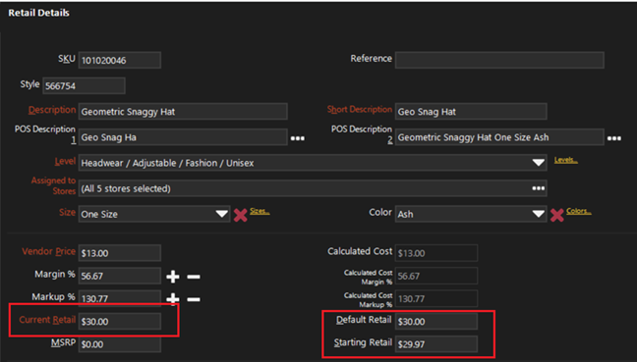The height and width of the screenshot is (362, 637).
Task: Select the Calculated Cost Markup % field
Action: pos(436,298)
